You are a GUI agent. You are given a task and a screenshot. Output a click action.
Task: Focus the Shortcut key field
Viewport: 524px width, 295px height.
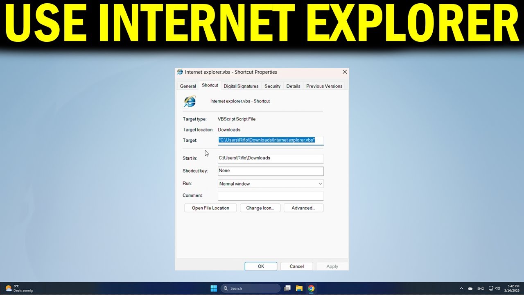click(x=271, y=171)
